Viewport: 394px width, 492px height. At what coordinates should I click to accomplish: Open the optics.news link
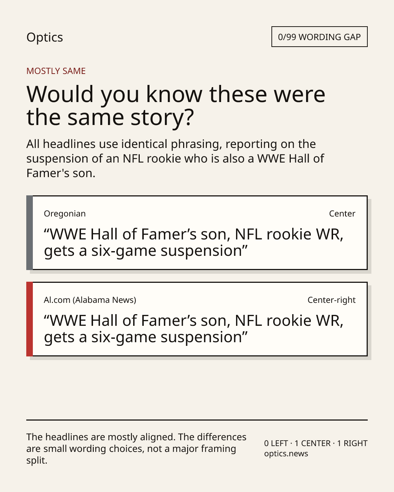click(x=286, y=454)
